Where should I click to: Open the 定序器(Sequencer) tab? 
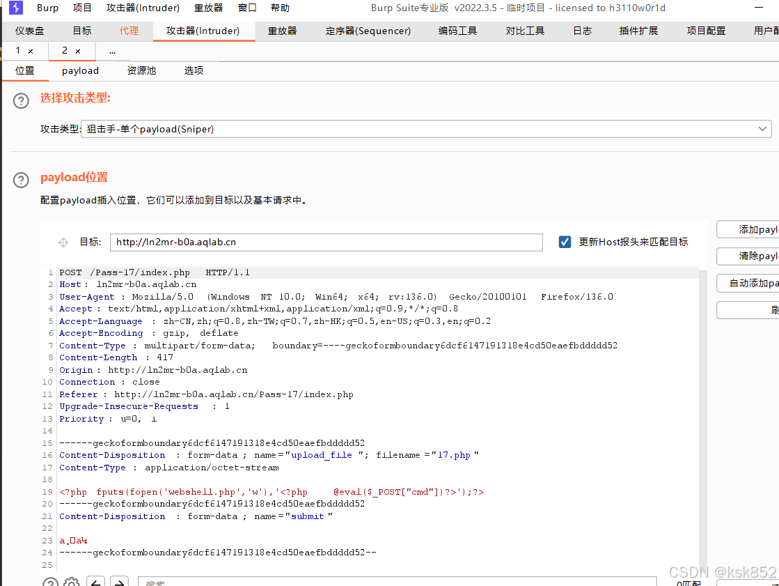point(368,31)
